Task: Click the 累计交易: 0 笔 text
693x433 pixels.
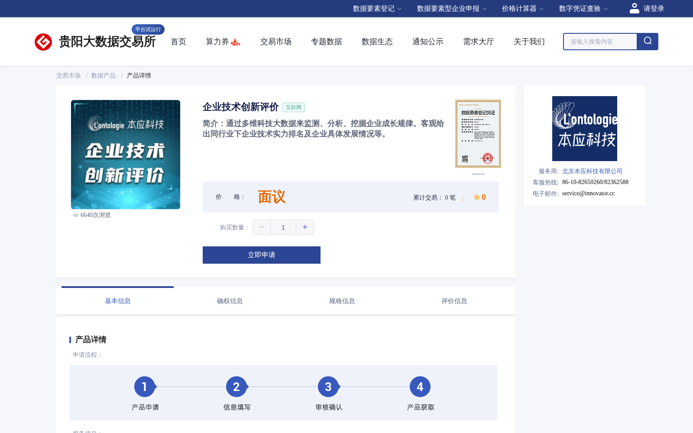Action: coord(434,197)
